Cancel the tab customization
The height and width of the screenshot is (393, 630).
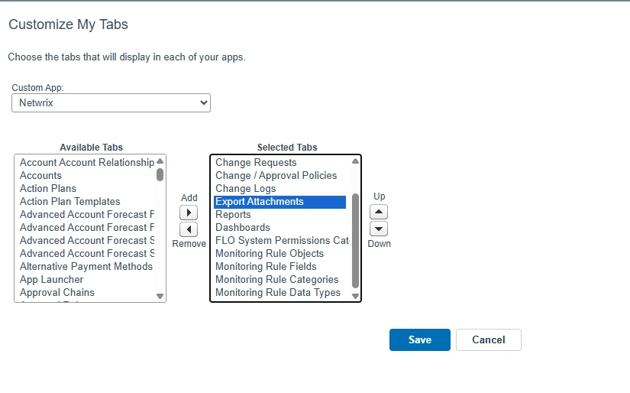coord(488,340)
